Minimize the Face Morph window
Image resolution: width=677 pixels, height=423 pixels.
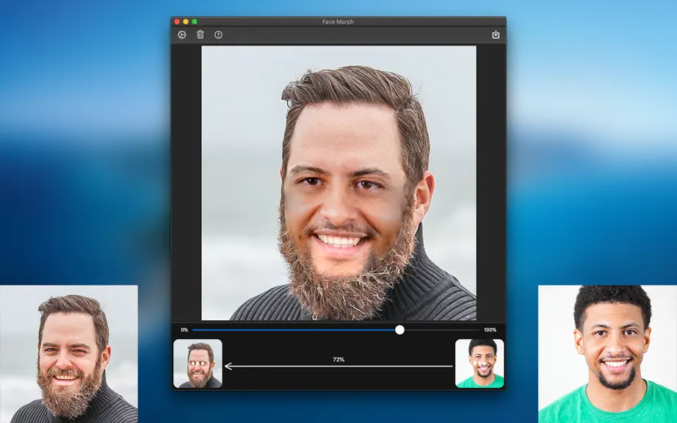pos(186,21)
